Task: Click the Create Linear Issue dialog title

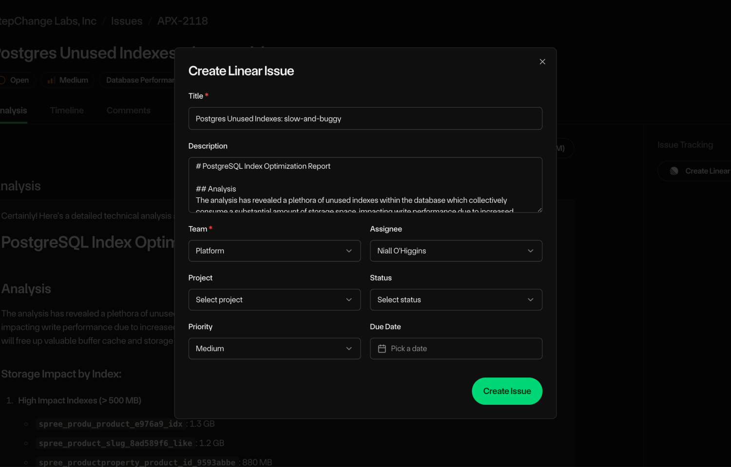Action: 241,71
